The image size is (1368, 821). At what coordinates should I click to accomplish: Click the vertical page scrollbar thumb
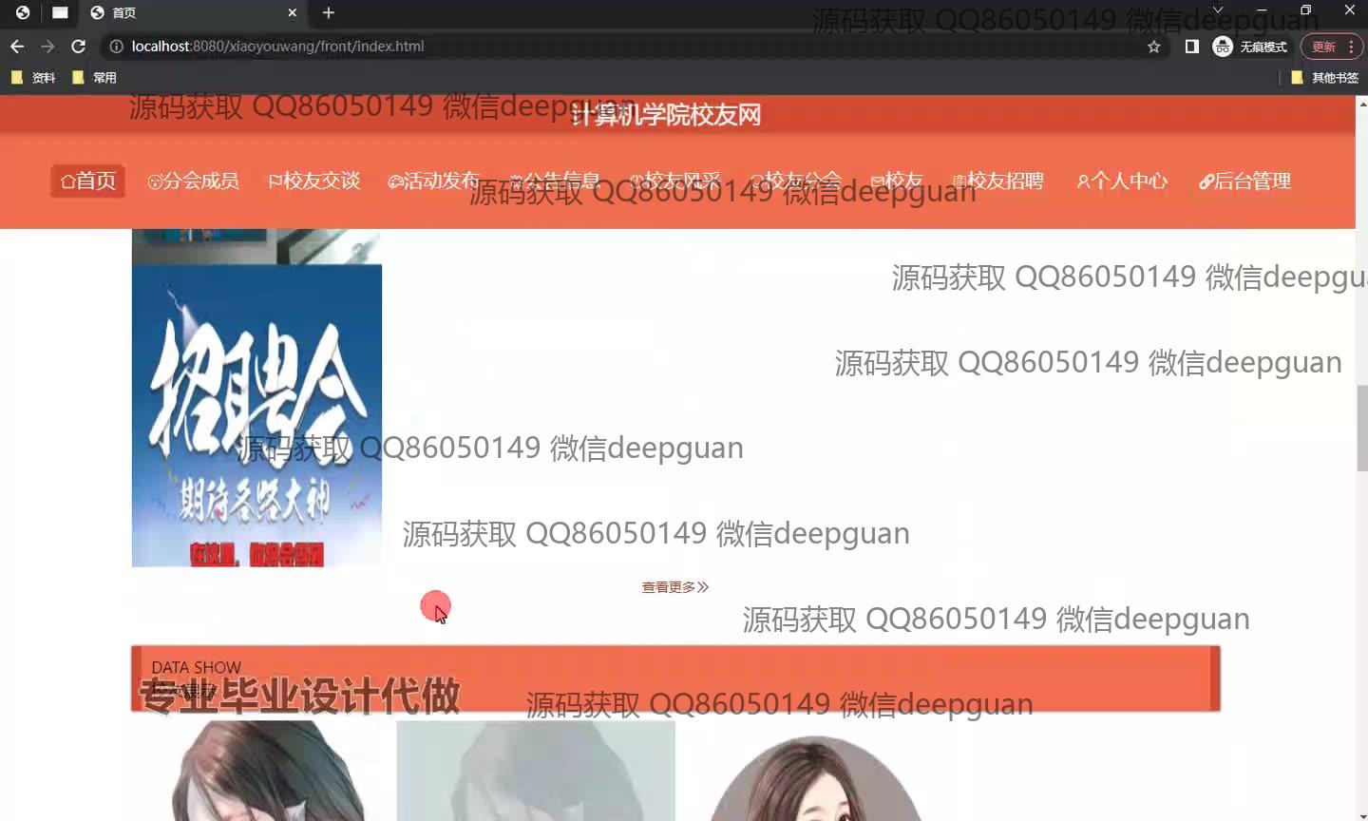click(x=1361, y=428)
